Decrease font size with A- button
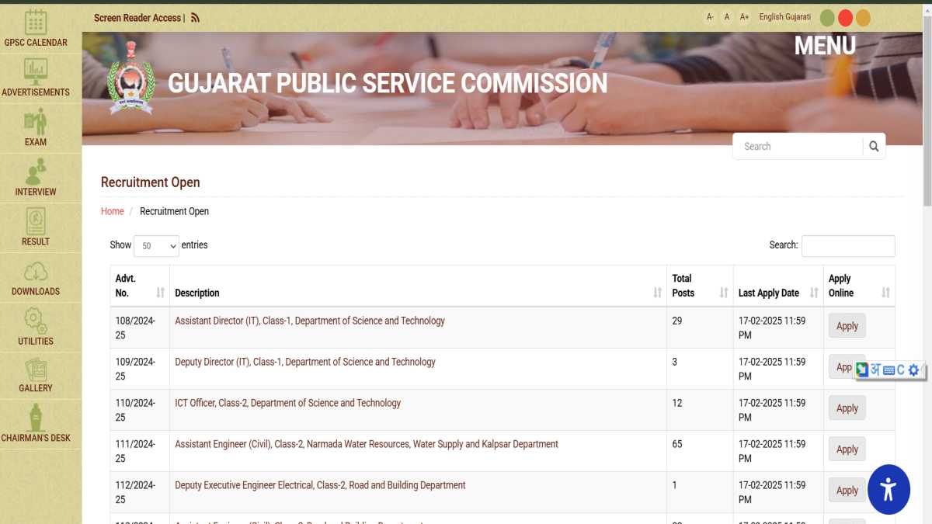 [710, 17]
